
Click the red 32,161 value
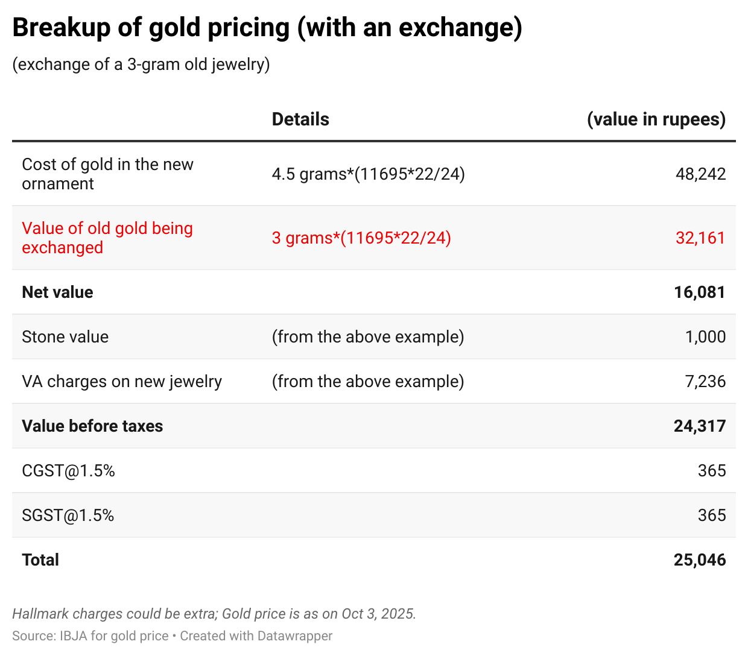(700, 238)
